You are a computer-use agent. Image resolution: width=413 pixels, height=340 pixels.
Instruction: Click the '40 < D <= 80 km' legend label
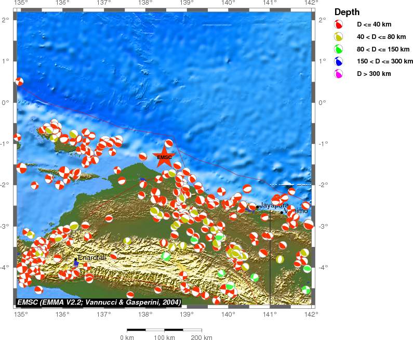pos(381,36)
